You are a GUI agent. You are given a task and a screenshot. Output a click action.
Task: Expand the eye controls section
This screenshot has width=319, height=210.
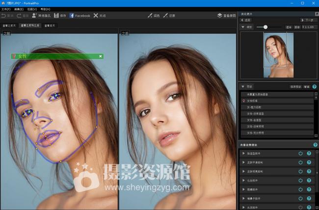point(244,188)
